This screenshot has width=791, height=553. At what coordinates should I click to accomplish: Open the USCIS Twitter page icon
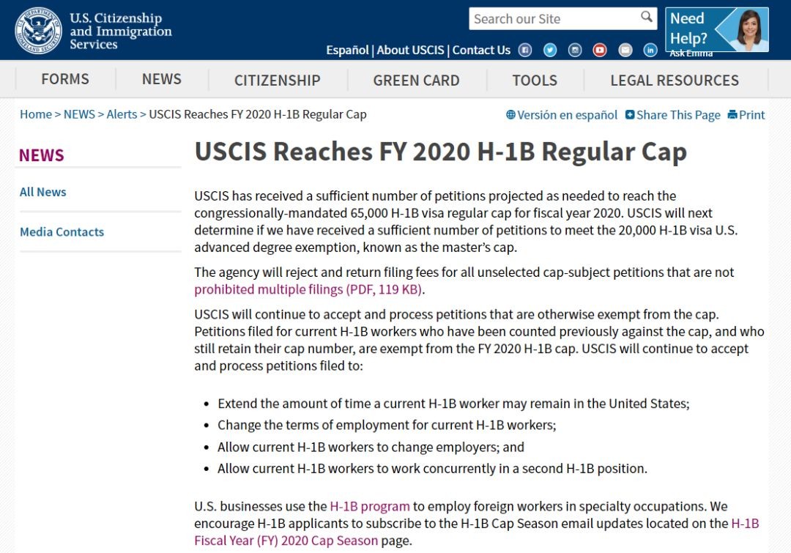[550, 50]
